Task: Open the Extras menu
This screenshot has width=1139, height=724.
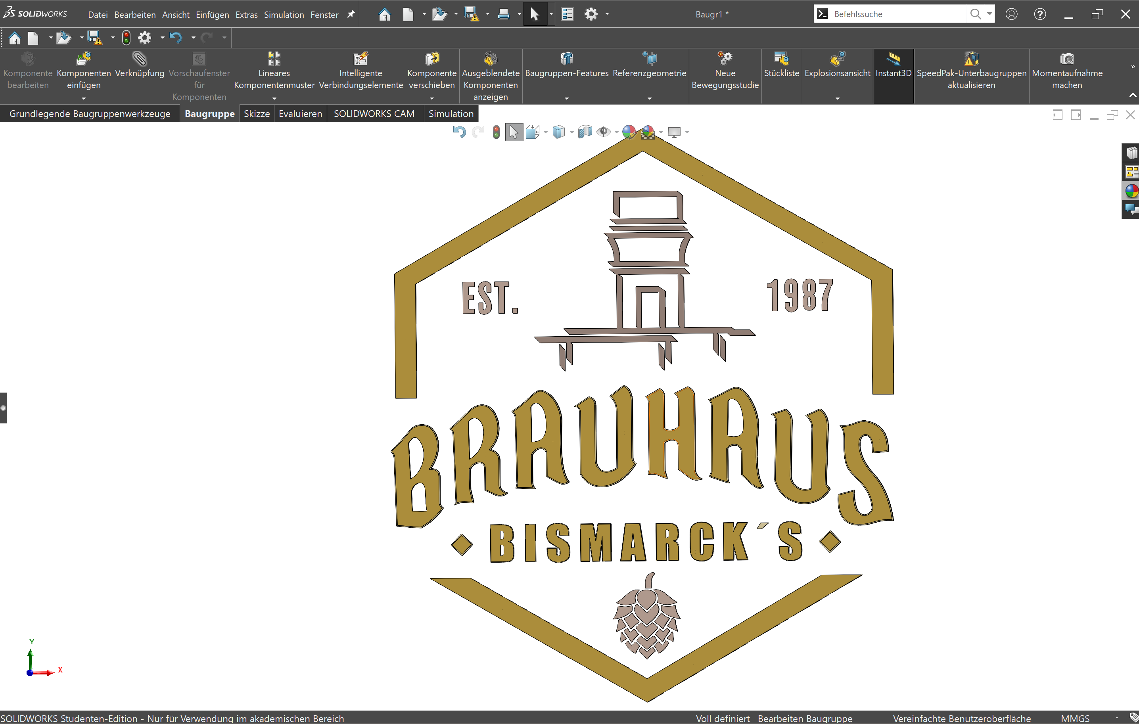Action: 246,15
